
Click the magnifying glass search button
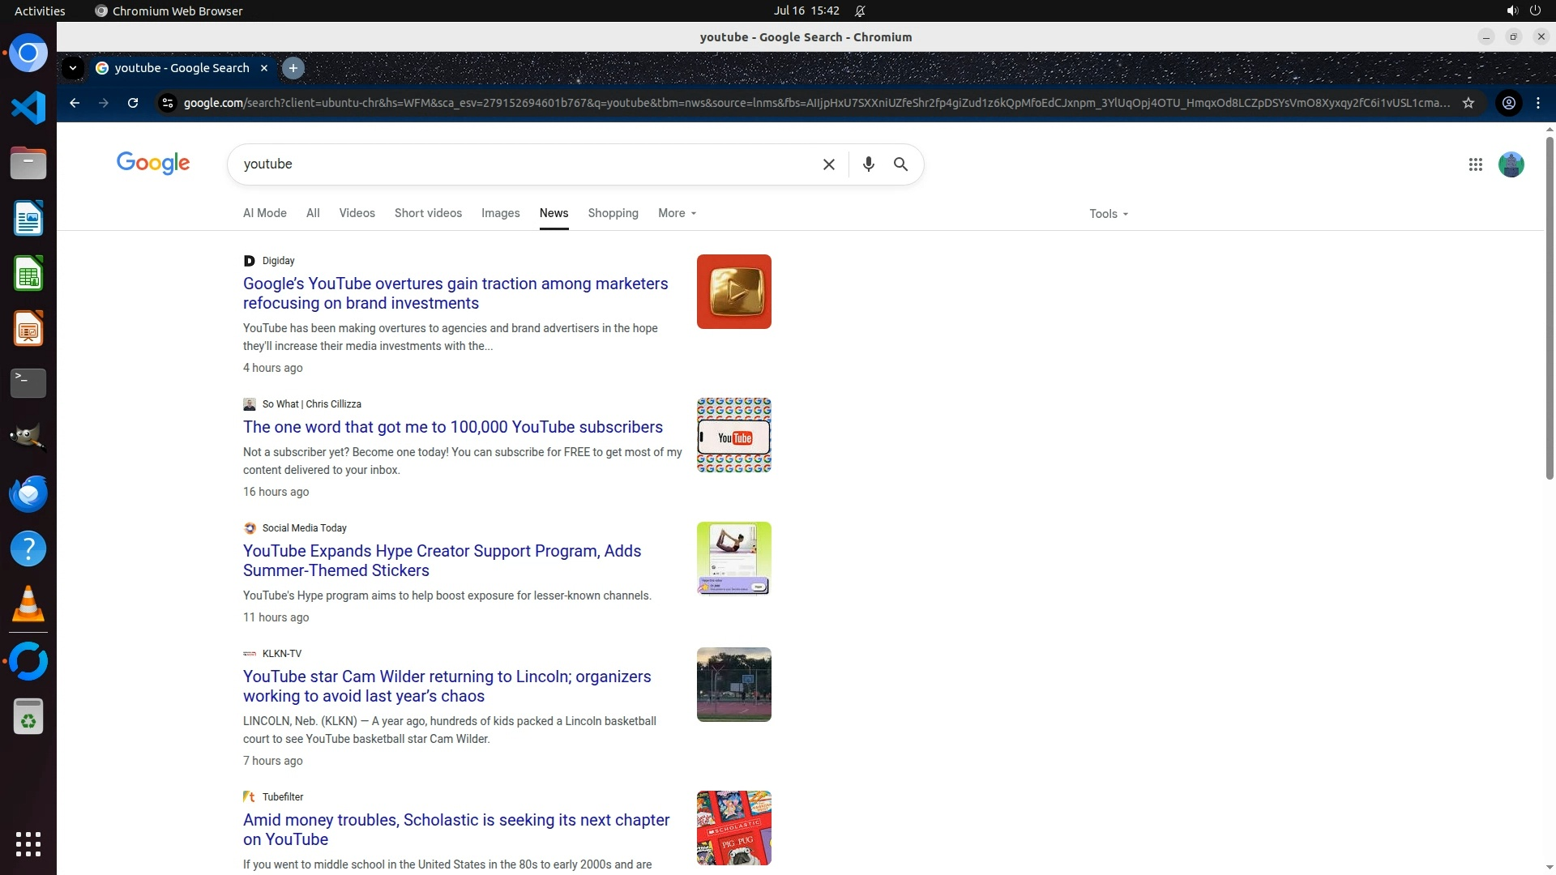[900, 164]
